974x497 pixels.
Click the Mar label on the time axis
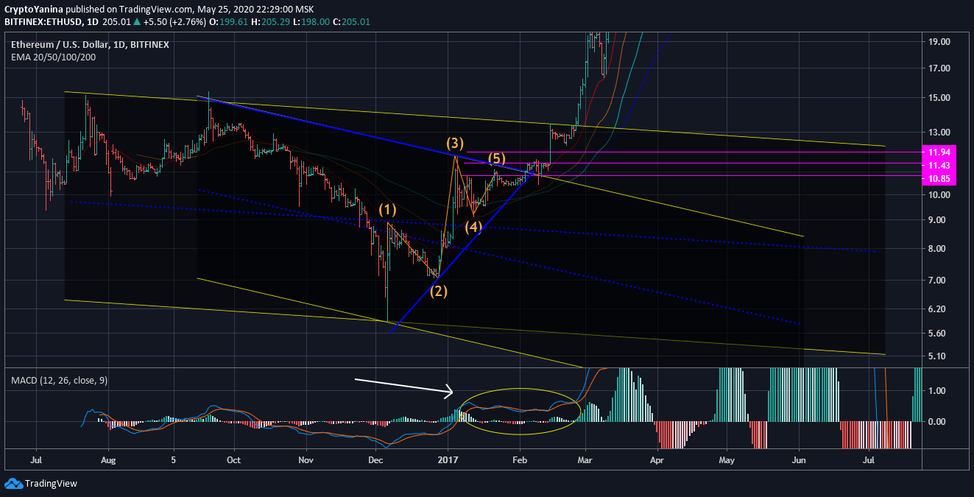[585, 460]
